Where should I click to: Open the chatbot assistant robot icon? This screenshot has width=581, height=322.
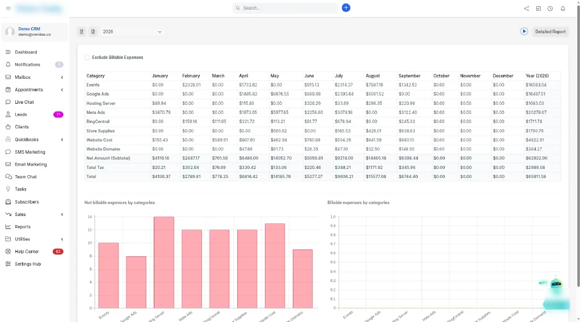pyautogui.click(x=556, y=284)
